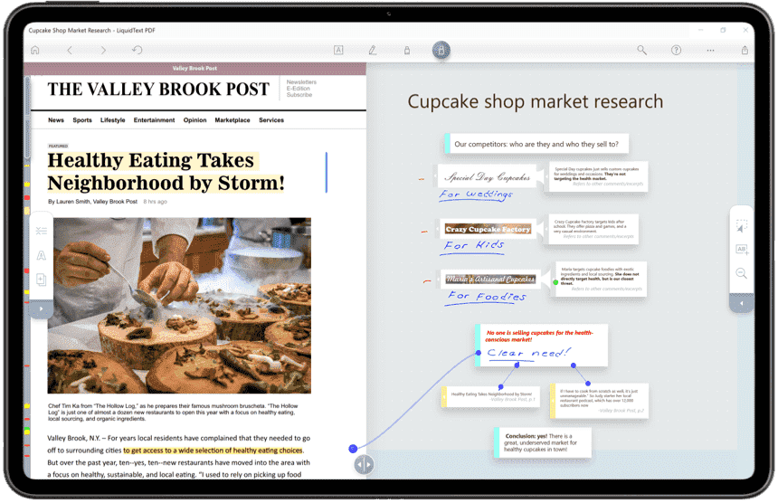Open the Marketplace menu item
This screenshot has height=503, width=778.
[232, 120]
